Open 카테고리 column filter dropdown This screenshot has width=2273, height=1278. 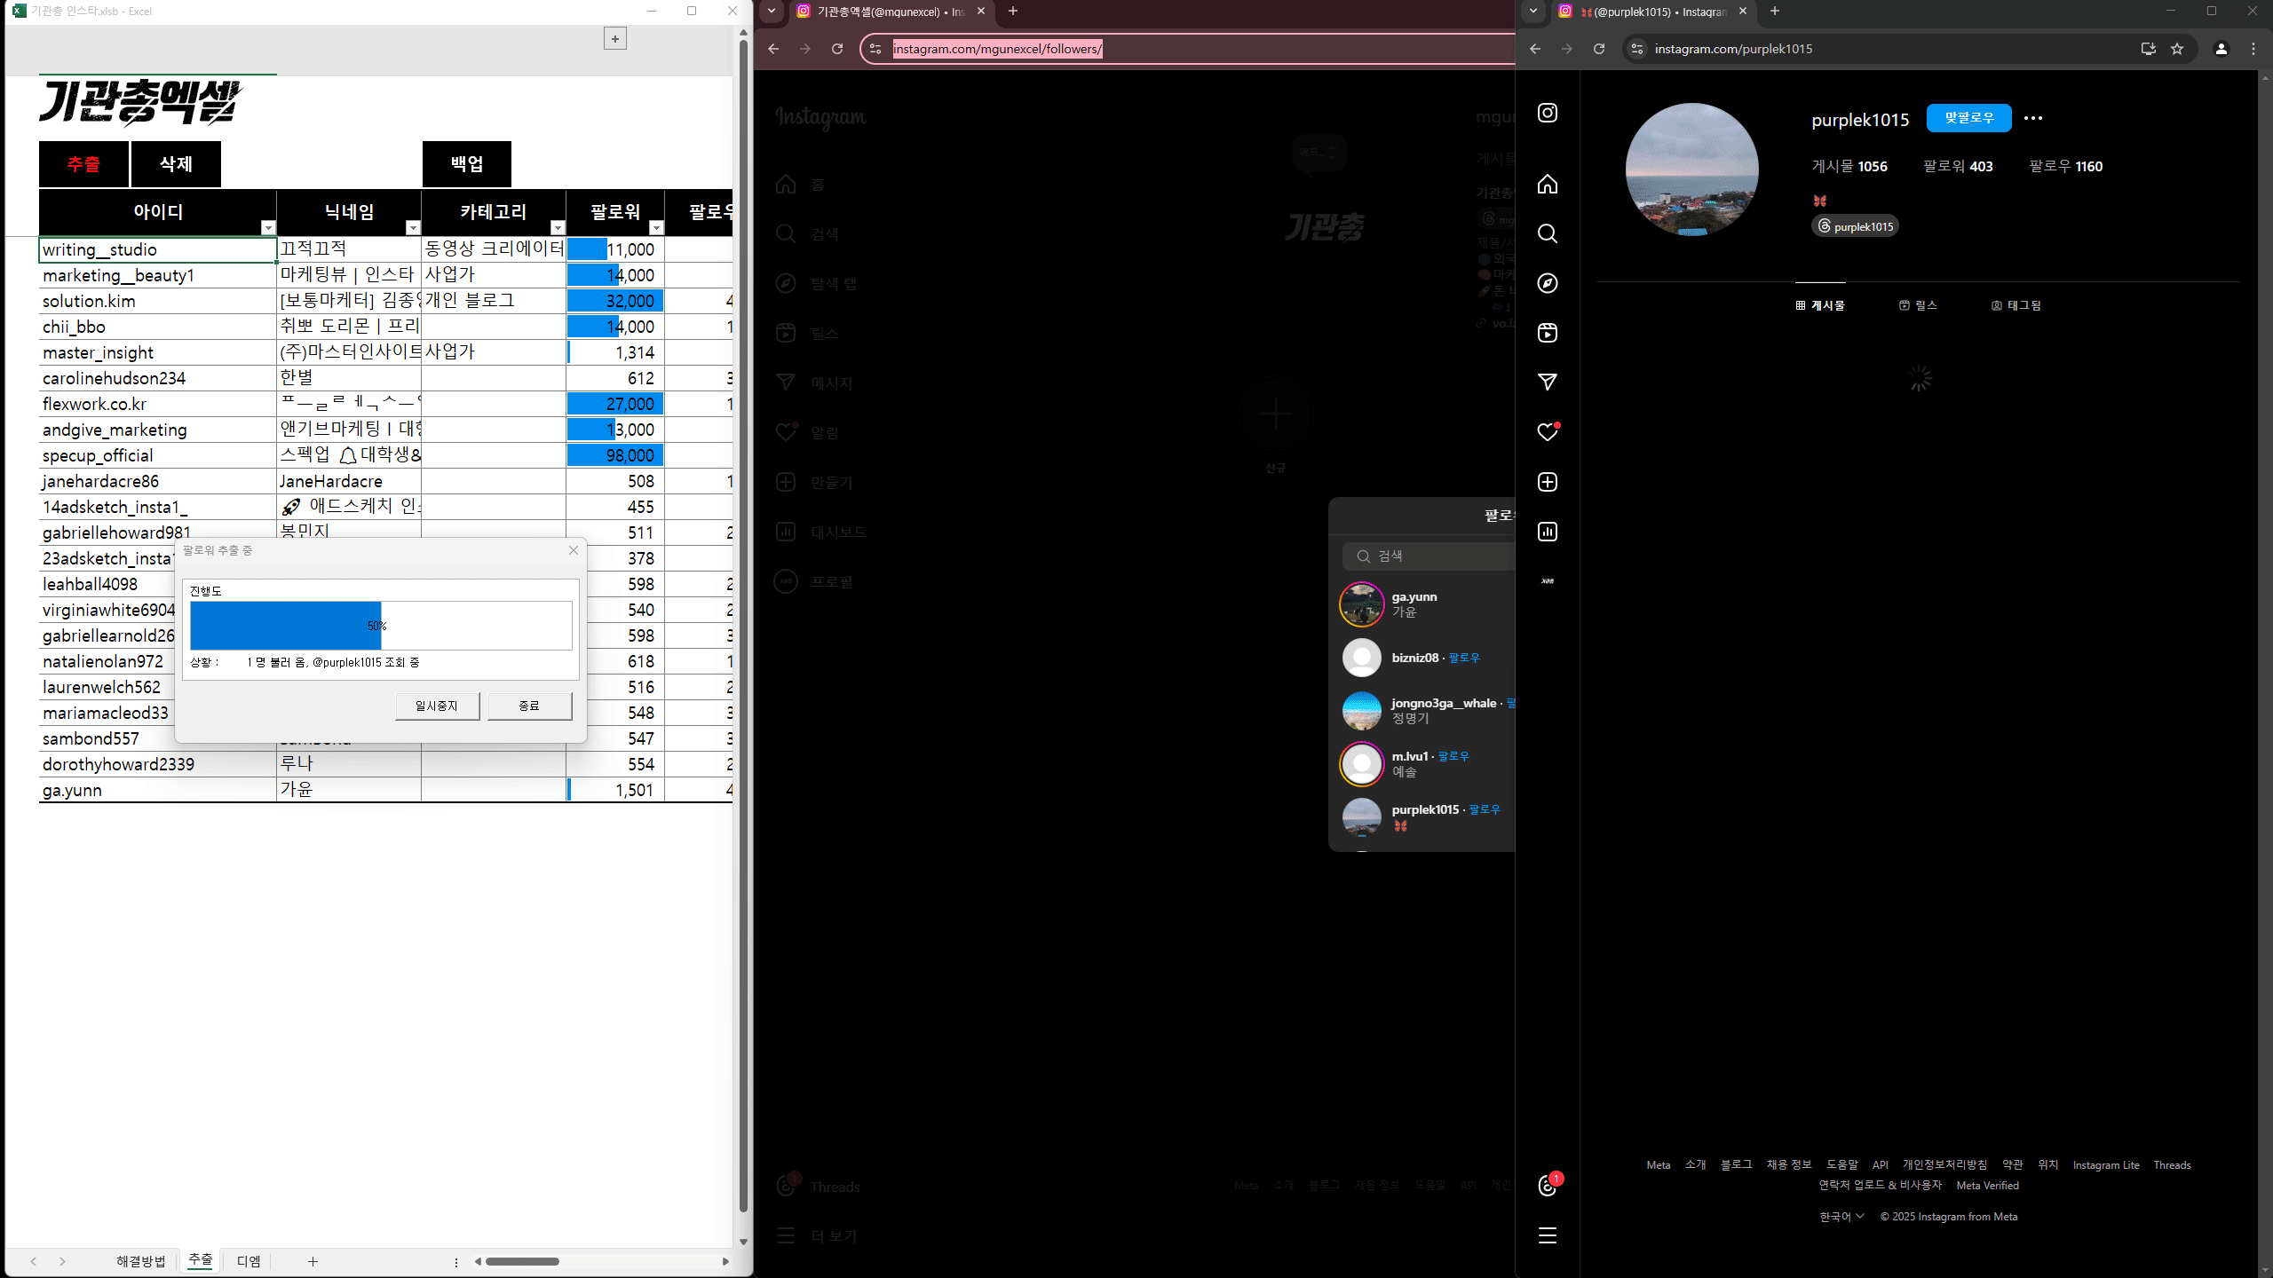click(557, 228)
